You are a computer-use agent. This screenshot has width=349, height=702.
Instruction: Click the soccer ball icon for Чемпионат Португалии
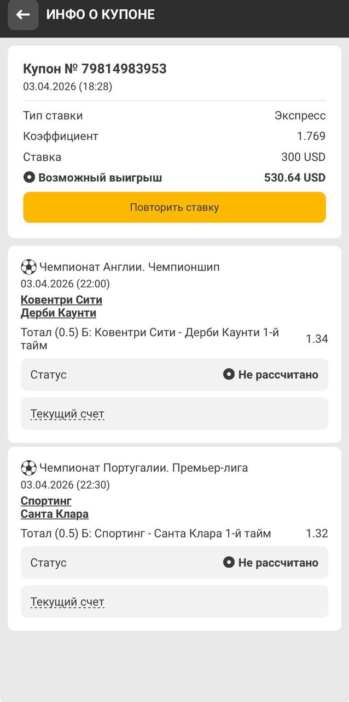click(28, 468)
